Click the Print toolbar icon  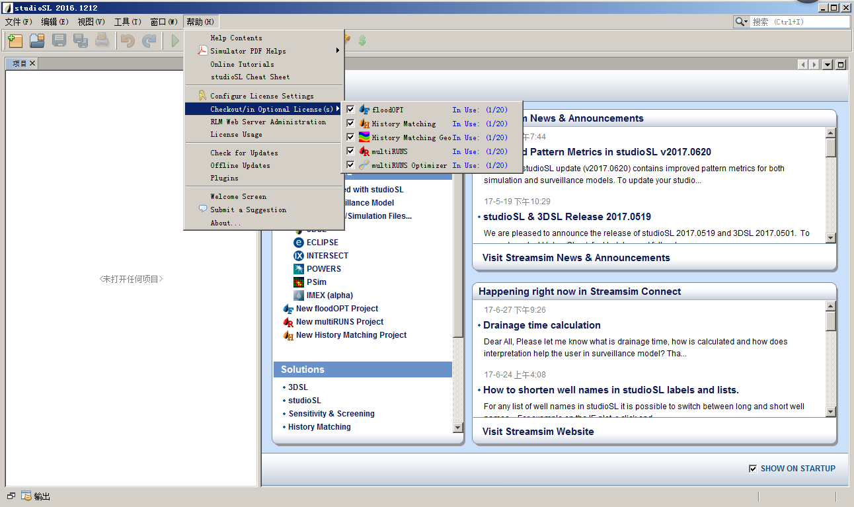pyautogui.click(x=102, y=40)
